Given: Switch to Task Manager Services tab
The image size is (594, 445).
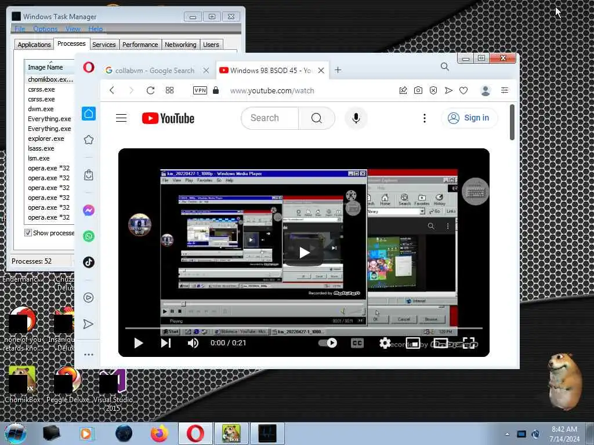Looking at the screenshot, I should [104, 45].
